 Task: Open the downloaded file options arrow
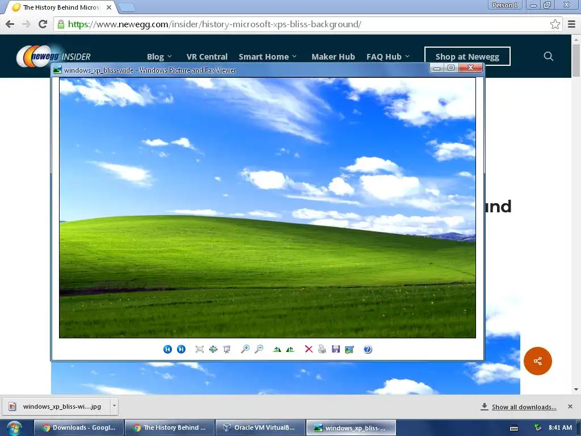114,406
